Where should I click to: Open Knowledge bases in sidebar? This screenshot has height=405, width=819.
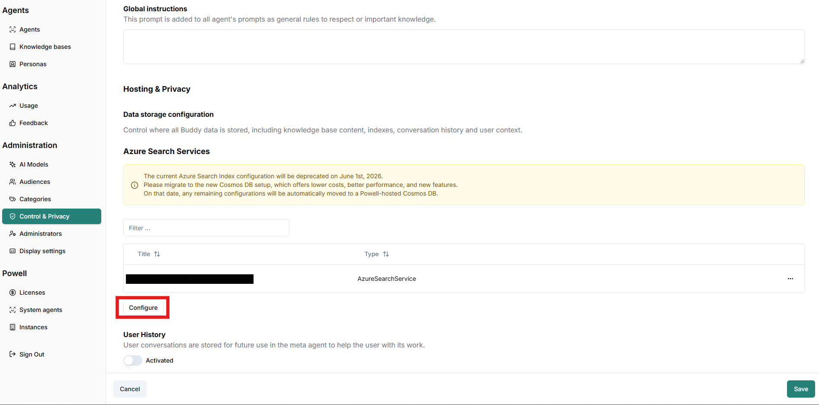51,47
